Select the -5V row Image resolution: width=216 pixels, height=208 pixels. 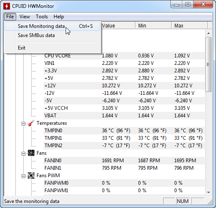tap(124, 101)
